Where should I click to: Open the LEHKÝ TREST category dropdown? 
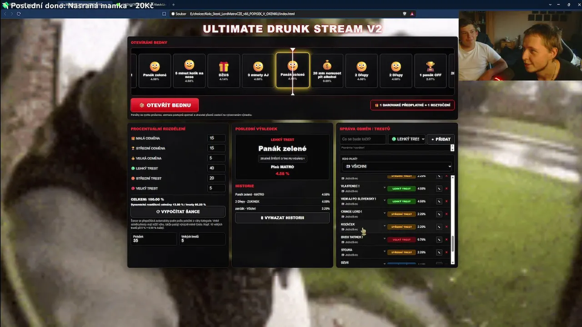click(407, 139)
